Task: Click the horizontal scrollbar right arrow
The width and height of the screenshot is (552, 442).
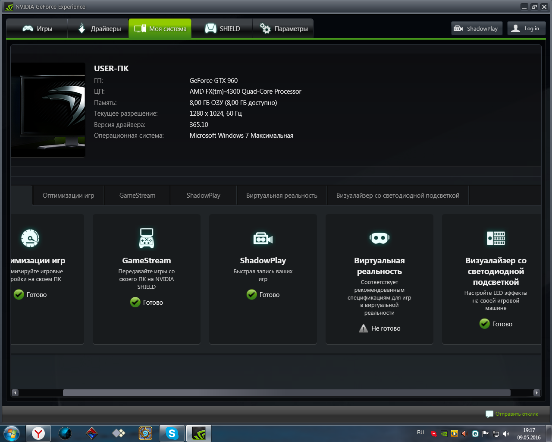Action: [x=537, y=393]
